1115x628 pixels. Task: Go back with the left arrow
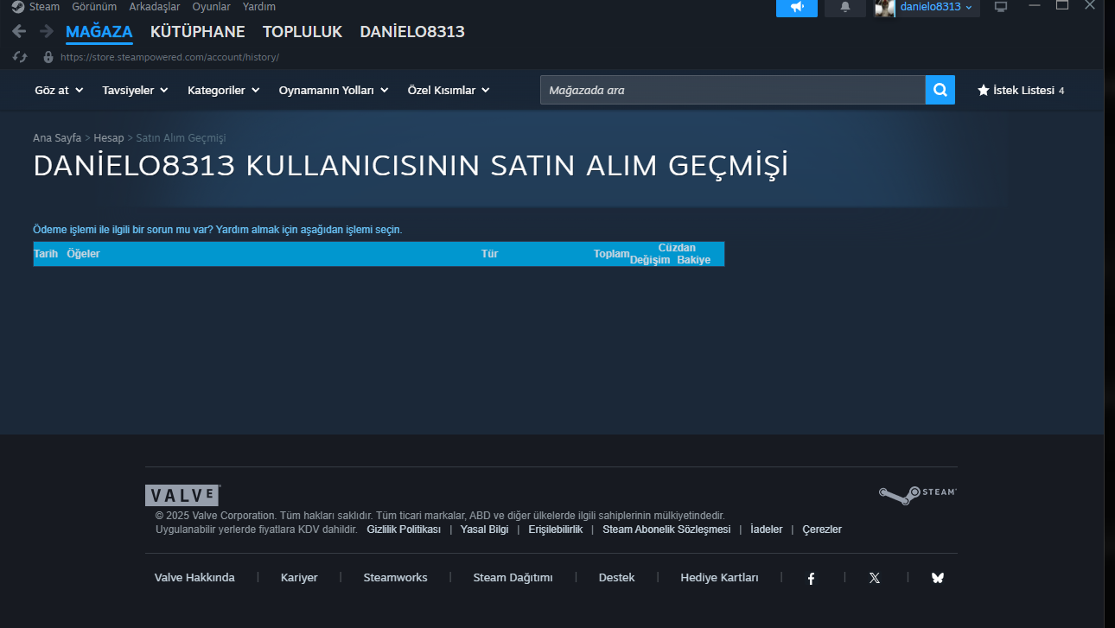pos(19,32)
